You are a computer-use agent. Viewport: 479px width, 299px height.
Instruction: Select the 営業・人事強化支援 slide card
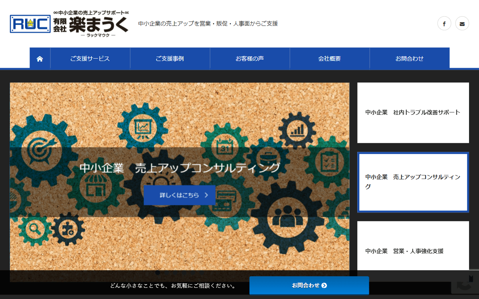click(x=413, y=251)
